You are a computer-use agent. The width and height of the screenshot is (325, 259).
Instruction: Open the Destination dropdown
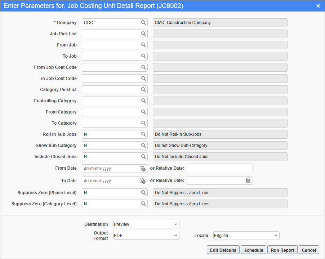[146, 224]
